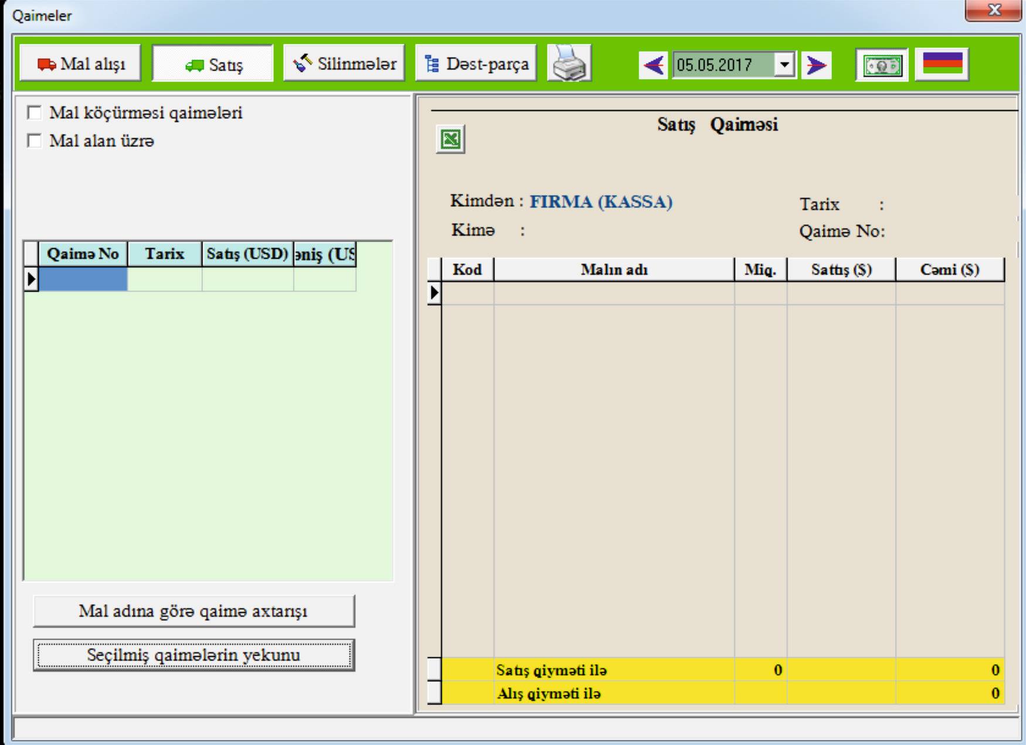Switch to the Satış section
The image size is (1026, 745).
213,63
